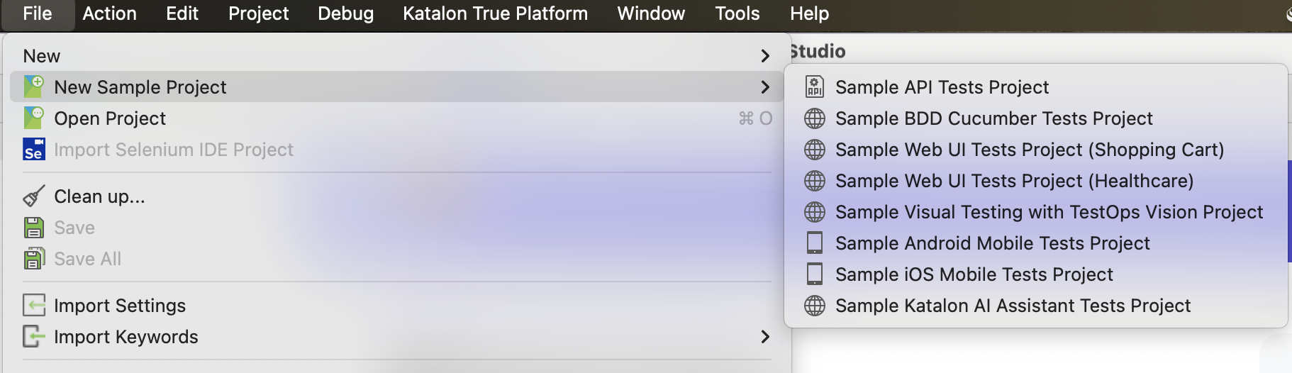
Task: Expand the New submenu arrow
Action: tap(765, 55)
